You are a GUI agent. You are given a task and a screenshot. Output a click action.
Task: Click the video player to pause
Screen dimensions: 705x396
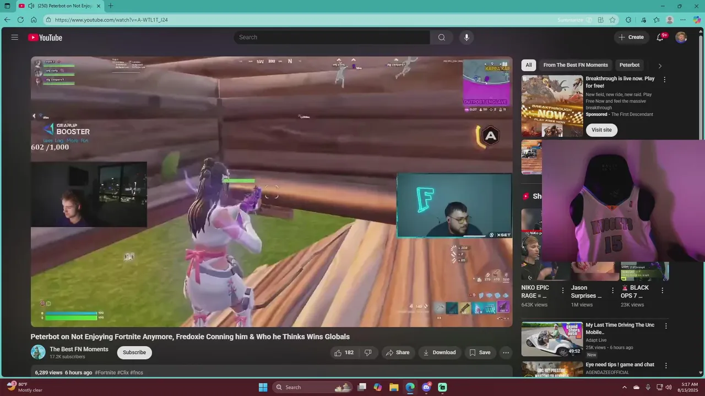[272, 192]
